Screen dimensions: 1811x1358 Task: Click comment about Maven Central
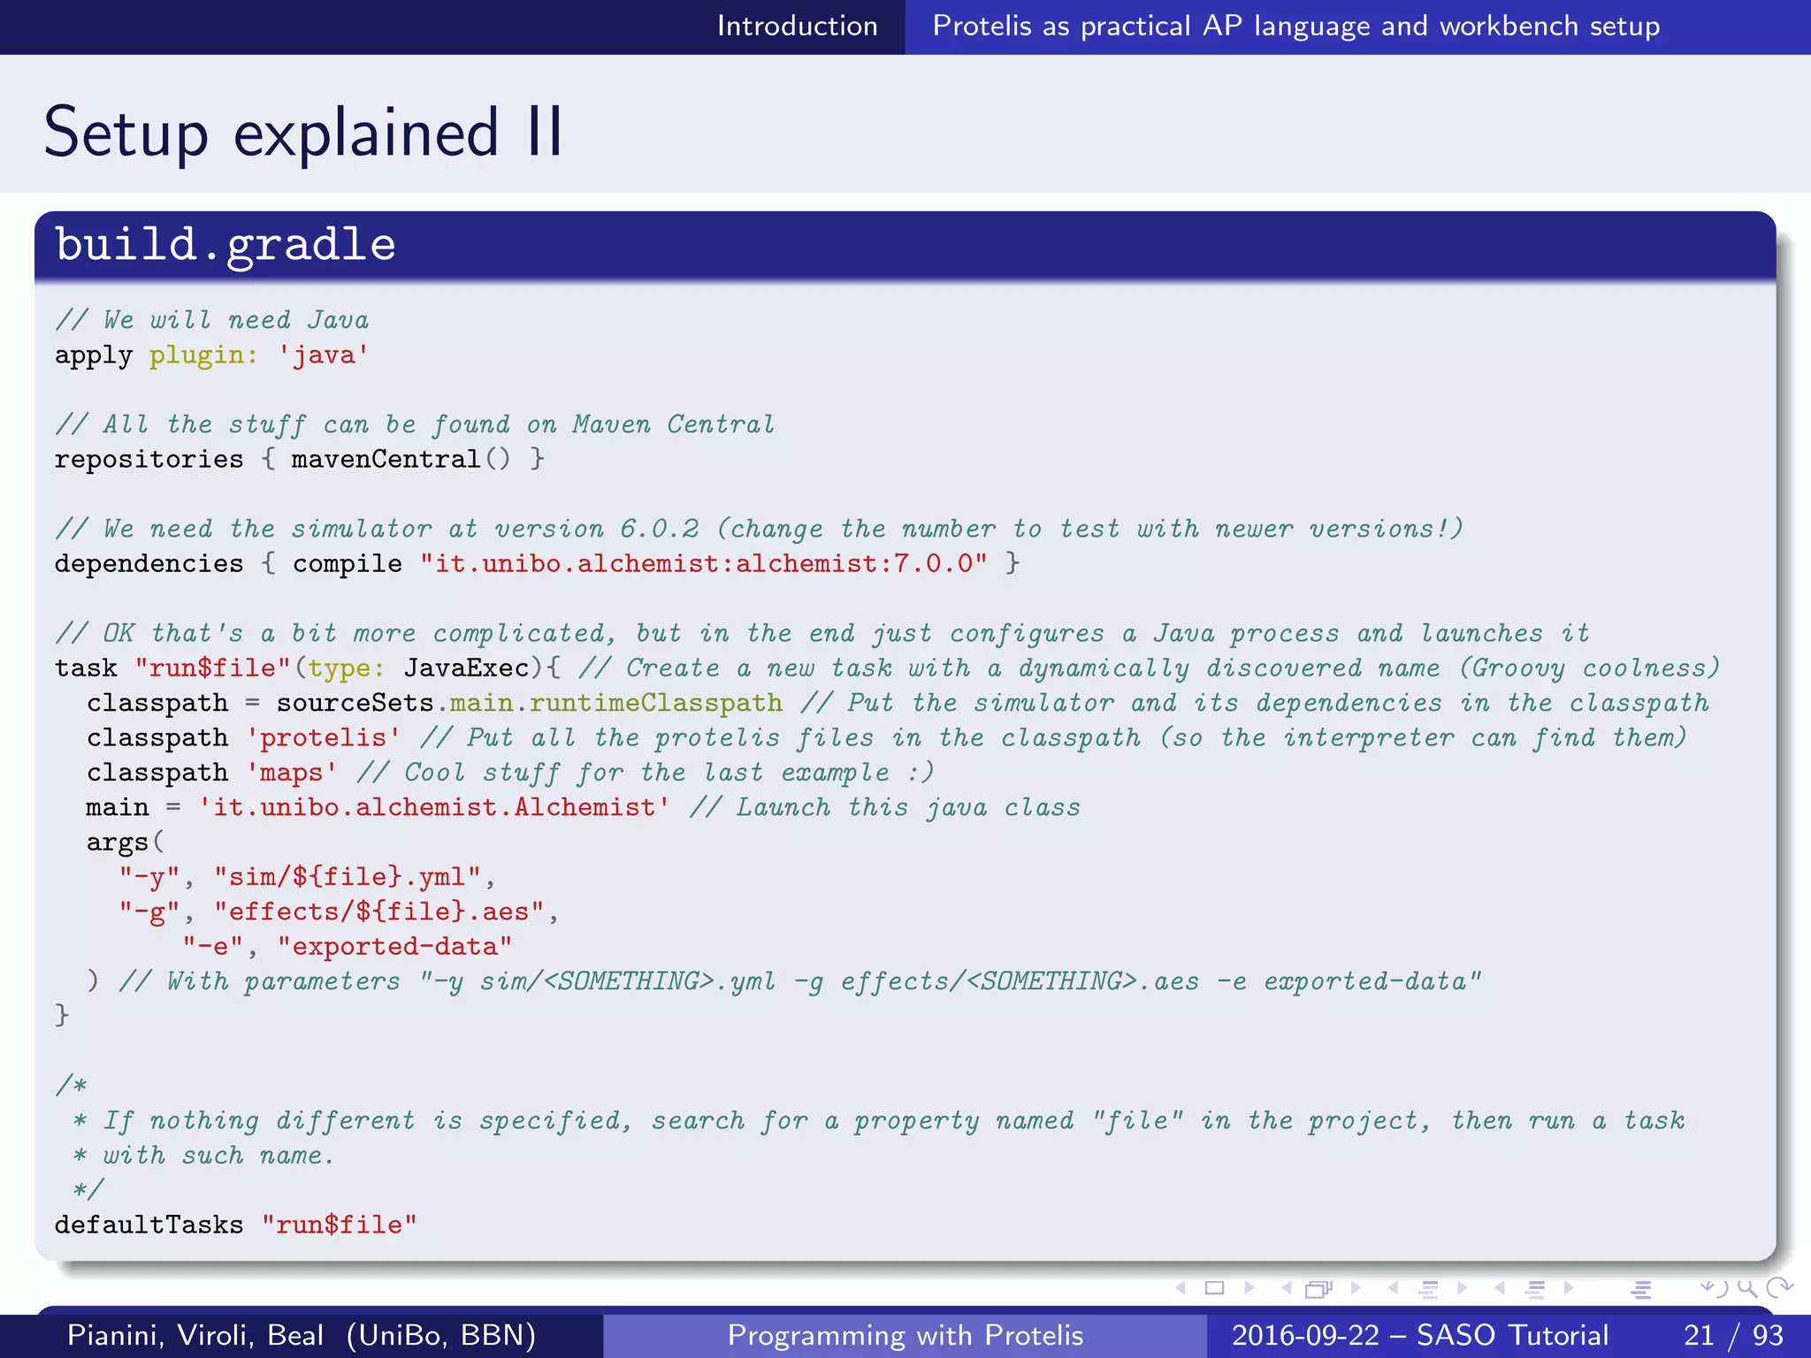click(415, 424)
